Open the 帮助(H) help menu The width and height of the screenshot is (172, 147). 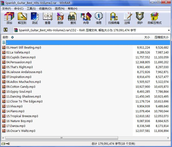pyautogui.click(x=73, y=8)
